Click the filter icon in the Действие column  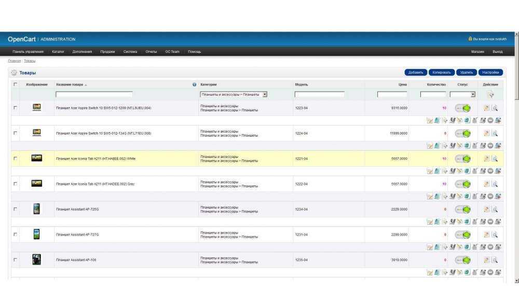click(x=490, y=95)
